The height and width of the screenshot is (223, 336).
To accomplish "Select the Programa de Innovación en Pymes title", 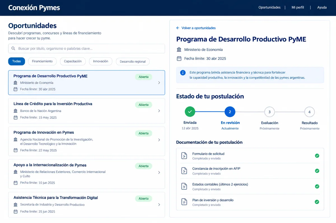I will (44, 132).
